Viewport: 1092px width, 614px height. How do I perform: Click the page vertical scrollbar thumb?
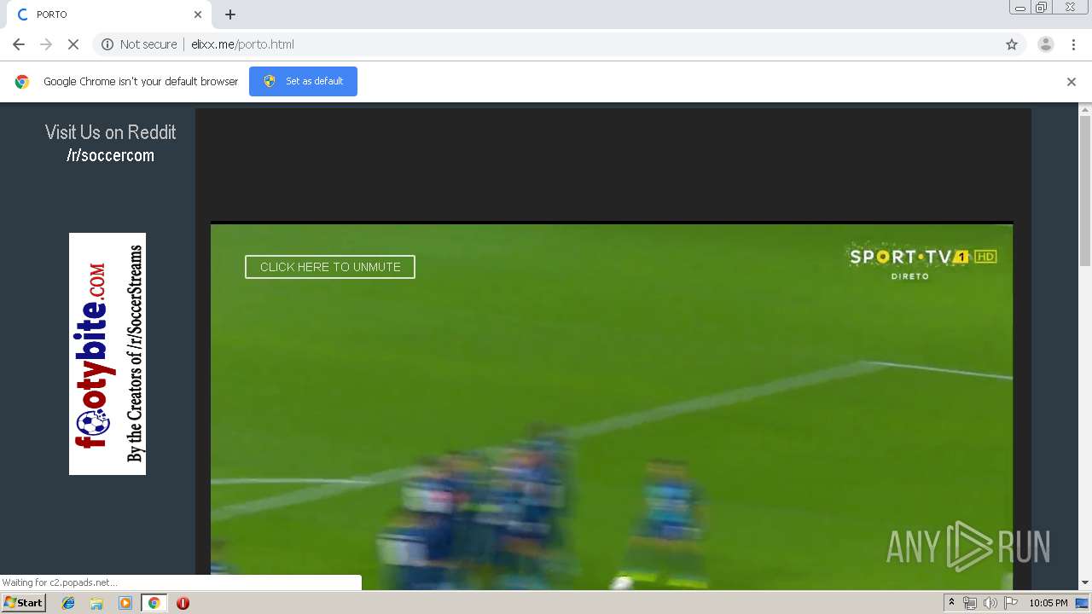click(1085, 192)
